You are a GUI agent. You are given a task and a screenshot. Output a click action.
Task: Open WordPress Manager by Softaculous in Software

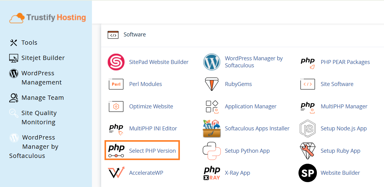click(x=254, y=62)
